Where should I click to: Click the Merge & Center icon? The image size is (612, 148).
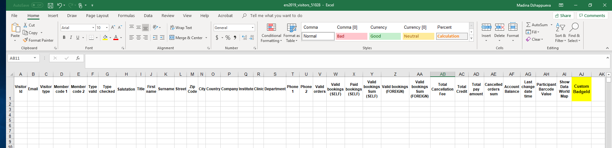coord(172,38)
